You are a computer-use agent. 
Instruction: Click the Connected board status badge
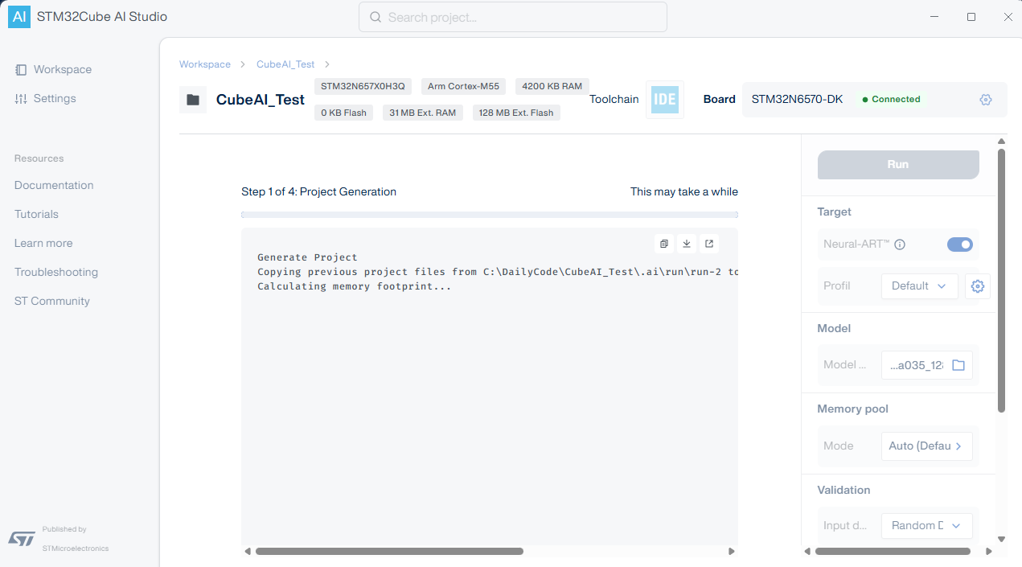tap(891, 100)
